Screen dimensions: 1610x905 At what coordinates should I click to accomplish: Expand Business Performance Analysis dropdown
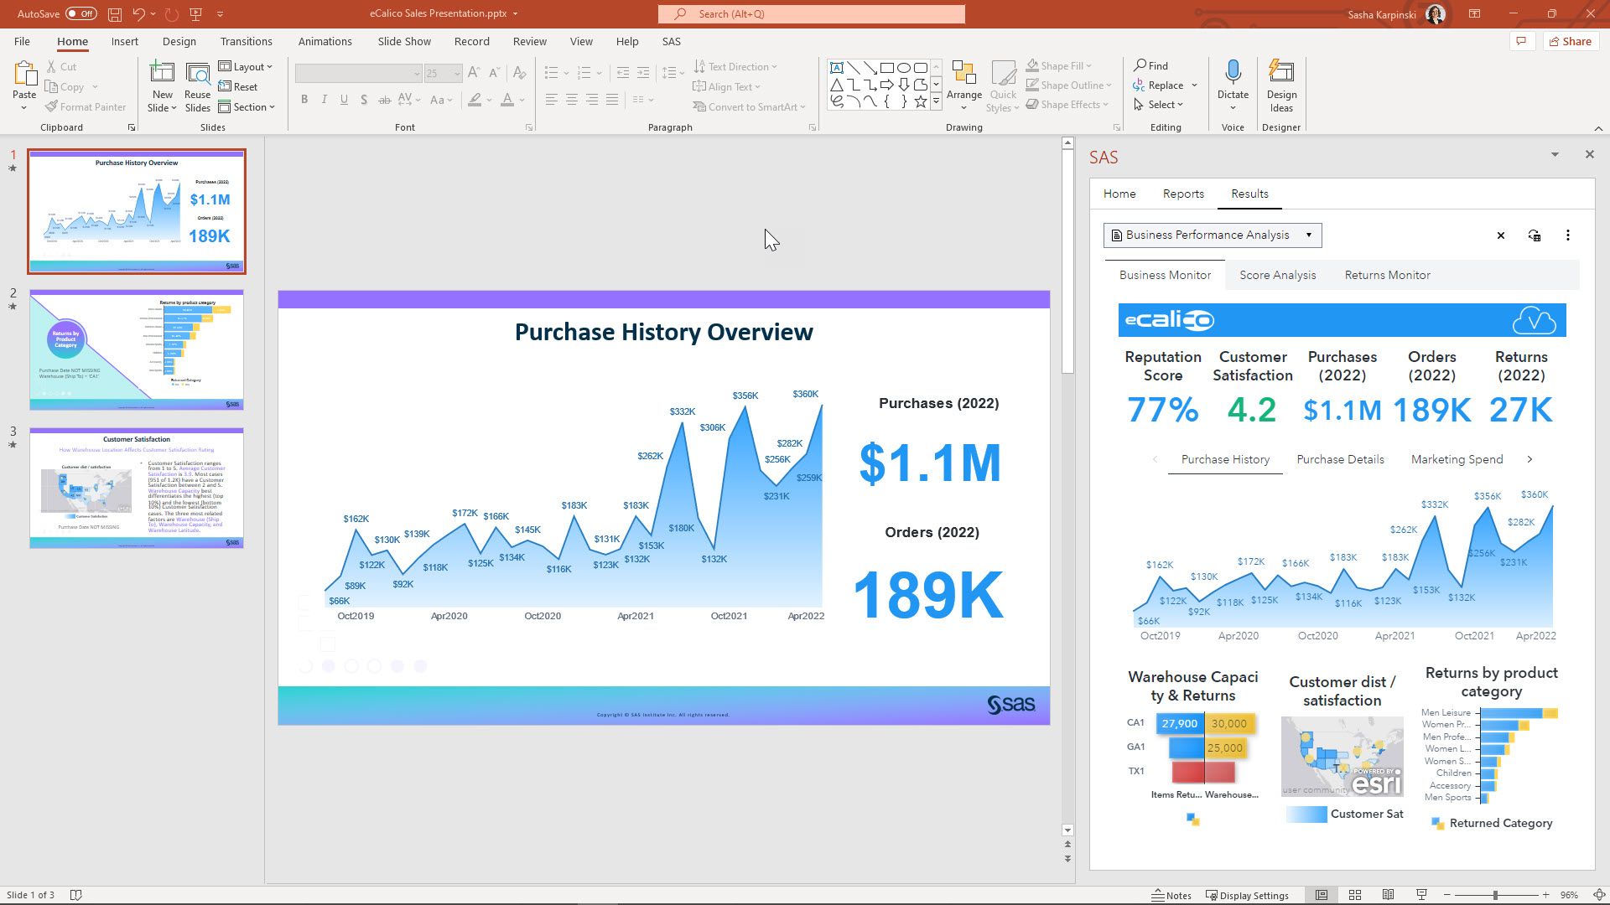pyautogui.click(x=1308, y=235)
